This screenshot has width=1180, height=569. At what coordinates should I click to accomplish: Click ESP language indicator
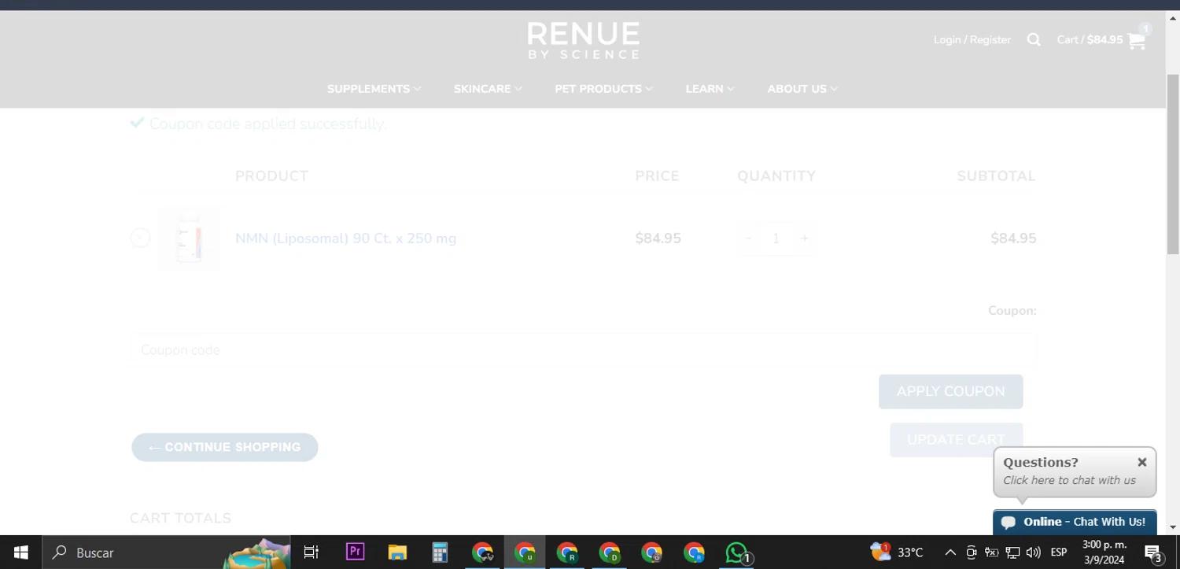coord(1059,552)
